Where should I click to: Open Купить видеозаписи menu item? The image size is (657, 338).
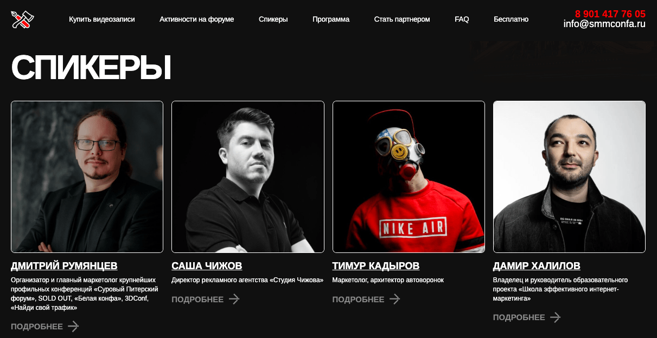[x=102, y=19]
